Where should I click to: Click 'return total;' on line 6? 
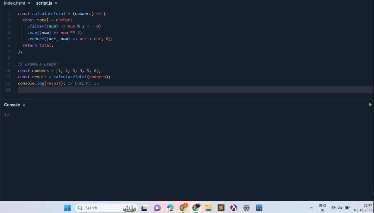pyautogui.click(x=38, y=45)
